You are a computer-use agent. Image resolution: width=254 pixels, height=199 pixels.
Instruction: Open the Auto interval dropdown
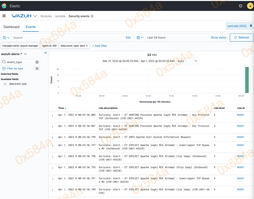[x=187, y=61]
